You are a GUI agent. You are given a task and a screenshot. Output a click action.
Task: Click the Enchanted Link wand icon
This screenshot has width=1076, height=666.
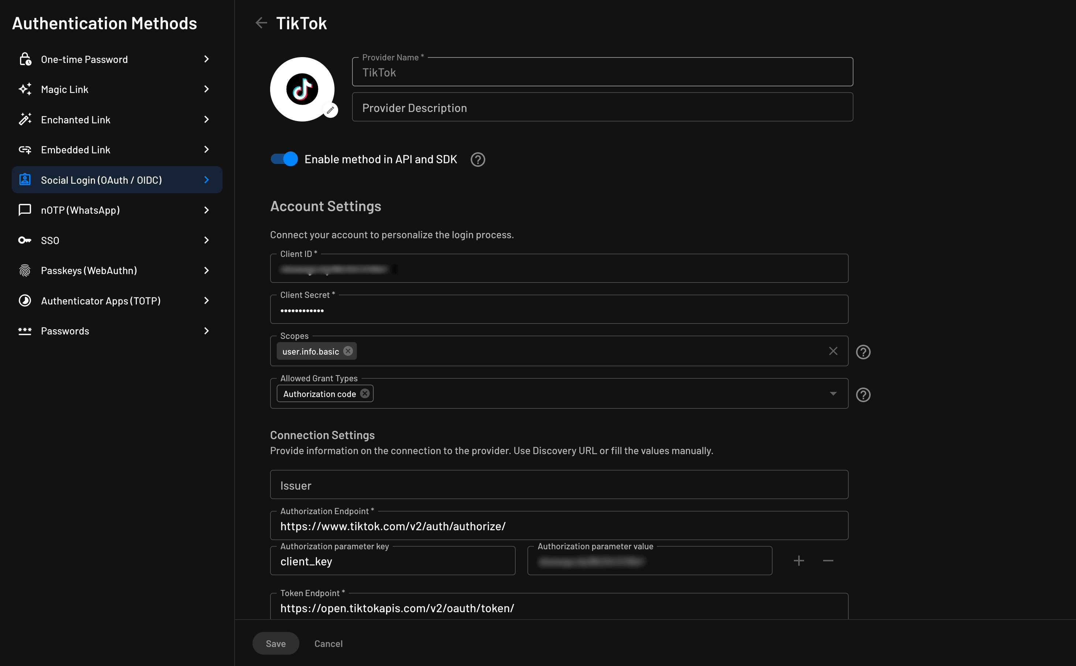coord(25,119)
